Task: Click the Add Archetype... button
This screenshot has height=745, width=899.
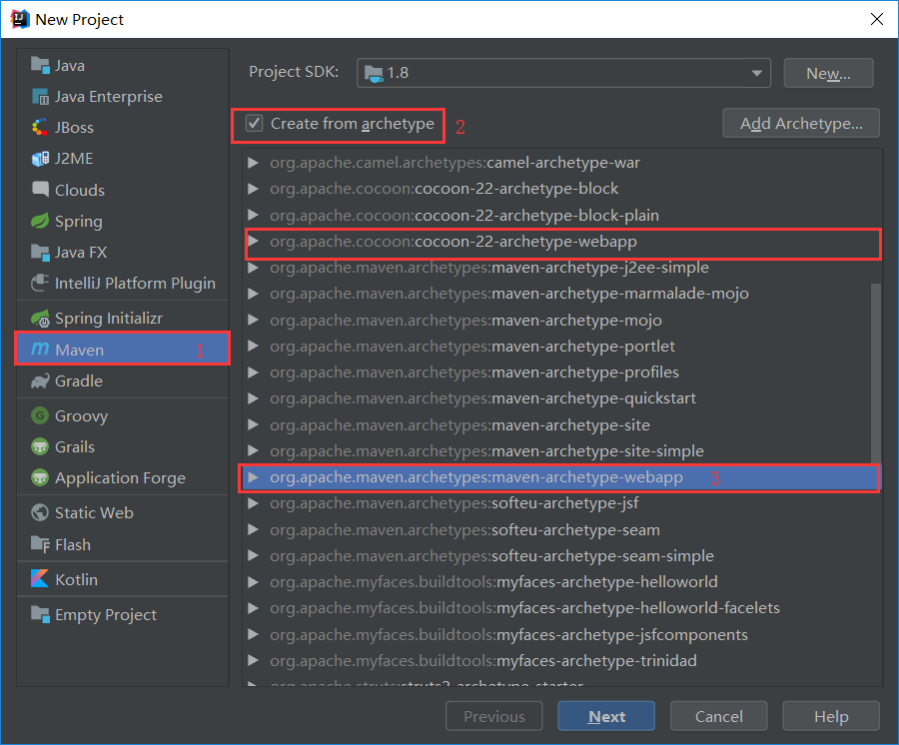Action: coord(801,123)
